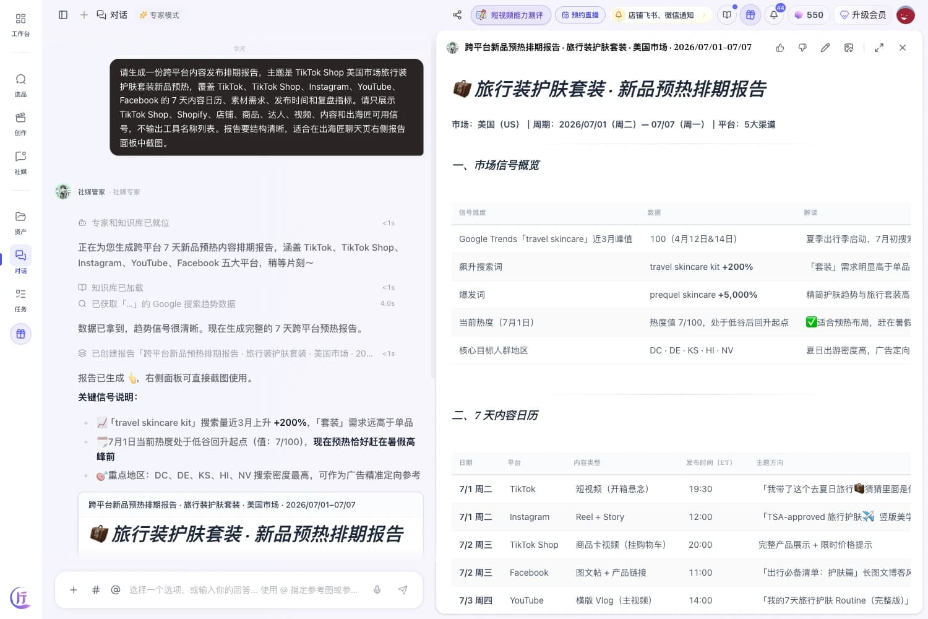Edit the report with the pencil icon
This screenshot has height=619, width=928.
click(825, 48)
